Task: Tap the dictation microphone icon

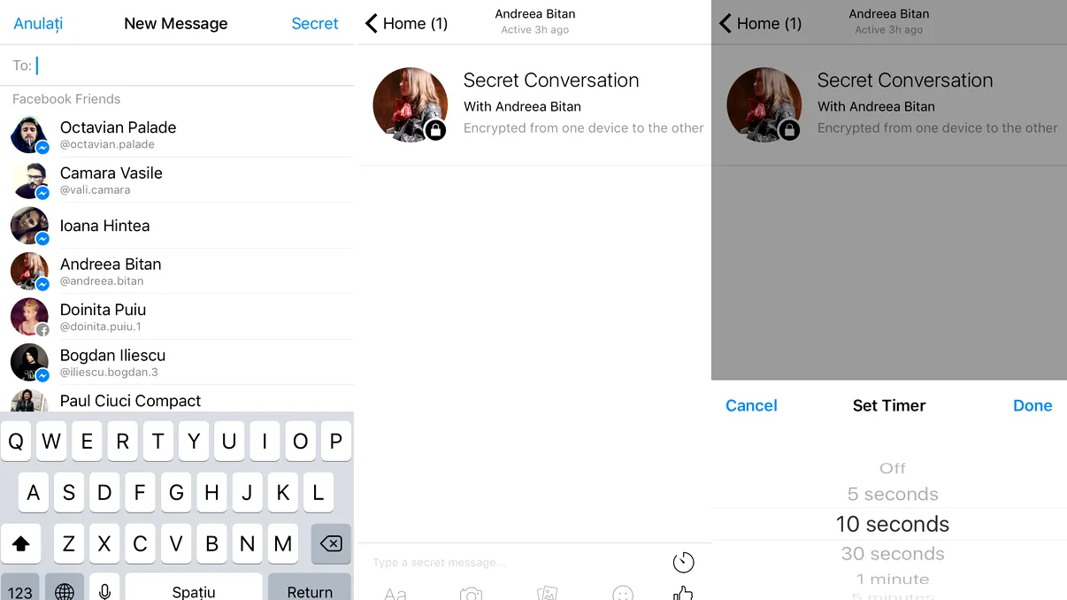Action: pyautogui.click(x=104, y=590)
